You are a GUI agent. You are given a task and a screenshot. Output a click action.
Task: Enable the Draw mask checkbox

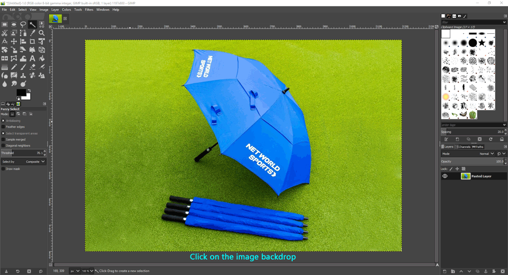pos(3,169)
